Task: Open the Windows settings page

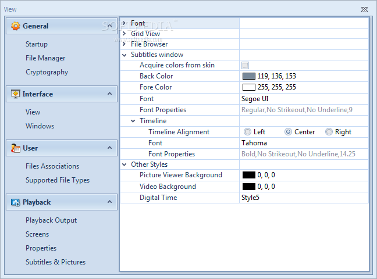Action: [40, 126]
